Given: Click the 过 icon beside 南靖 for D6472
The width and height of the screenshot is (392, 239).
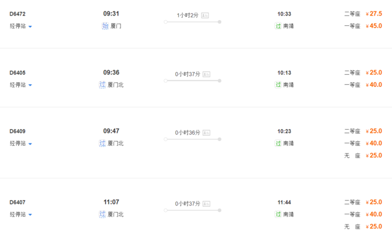Looking at the screenshot, I should coord(278,26).
